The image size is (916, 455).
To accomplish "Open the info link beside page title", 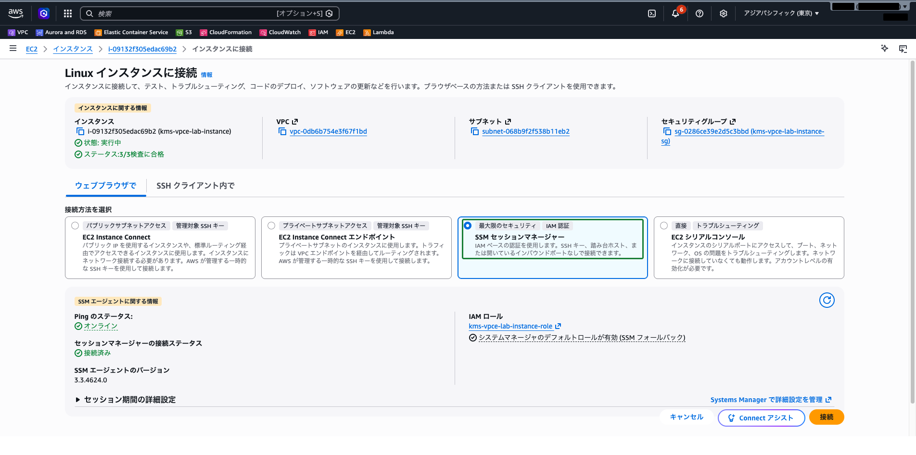I will click(206, 75).
